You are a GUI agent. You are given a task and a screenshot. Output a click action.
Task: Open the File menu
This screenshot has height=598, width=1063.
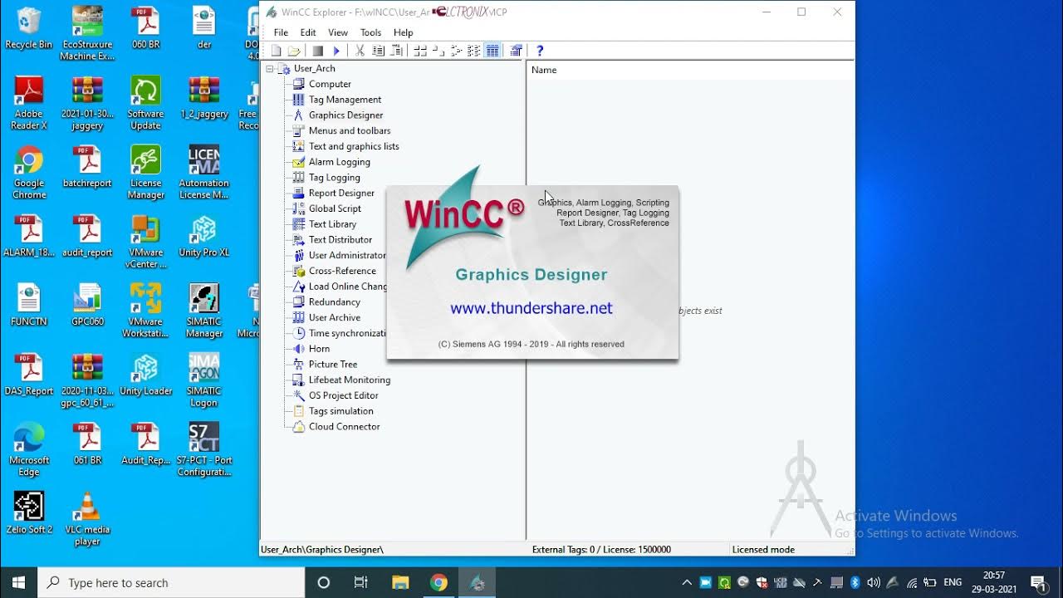pyautogui.click(x=281, y=32)
